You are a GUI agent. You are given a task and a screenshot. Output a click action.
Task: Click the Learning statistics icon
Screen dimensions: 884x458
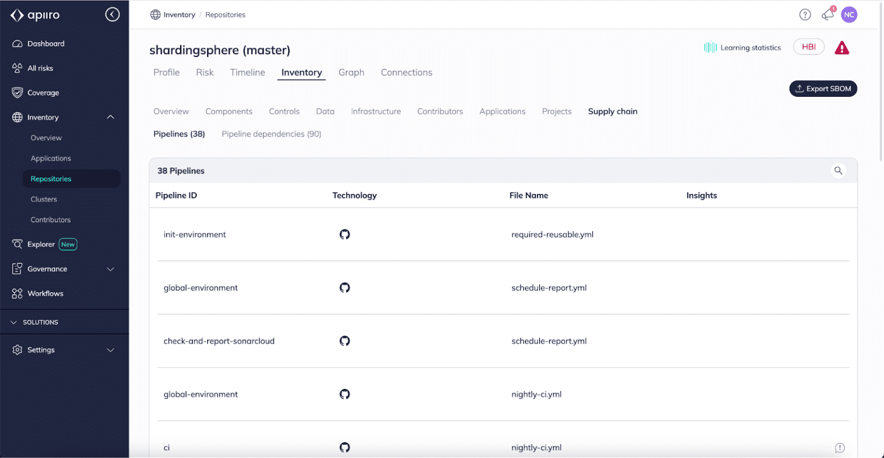710,47
